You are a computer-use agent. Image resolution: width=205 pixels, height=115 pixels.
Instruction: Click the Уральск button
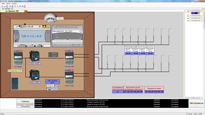point(25,101)
